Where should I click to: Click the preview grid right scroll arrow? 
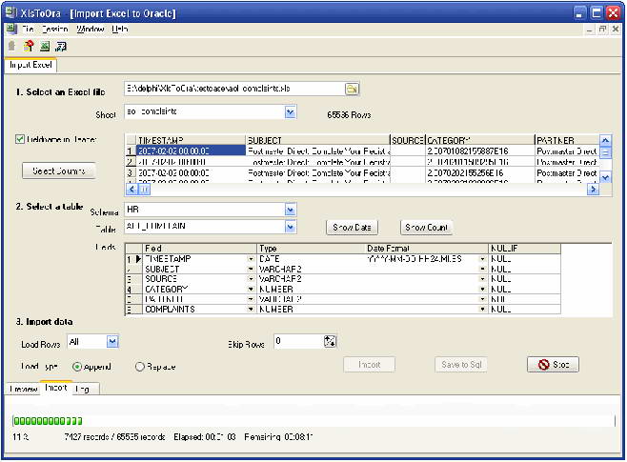[593, 190]
